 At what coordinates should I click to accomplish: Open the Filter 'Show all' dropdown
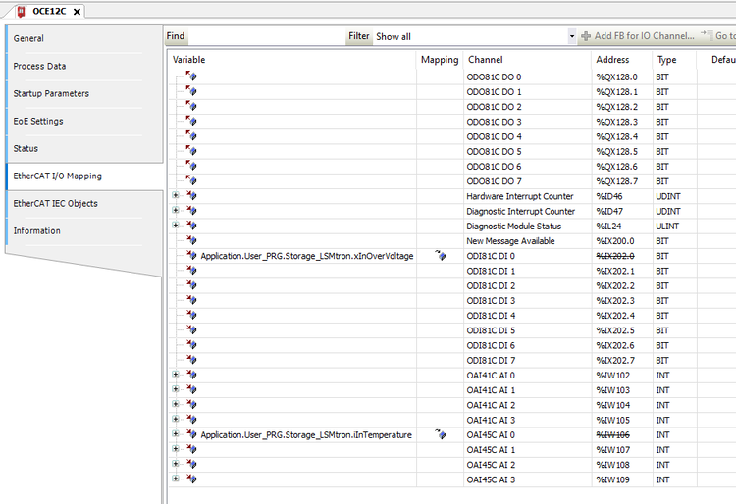[x=571, y=36]
